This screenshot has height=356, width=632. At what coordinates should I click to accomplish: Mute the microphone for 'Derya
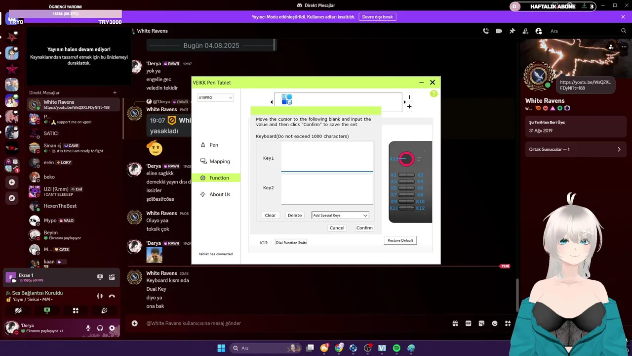click(88, 328)
